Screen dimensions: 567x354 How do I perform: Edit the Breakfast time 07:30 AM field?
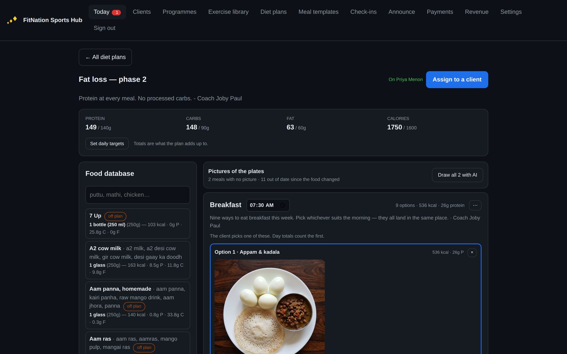(x=268, y=205)
